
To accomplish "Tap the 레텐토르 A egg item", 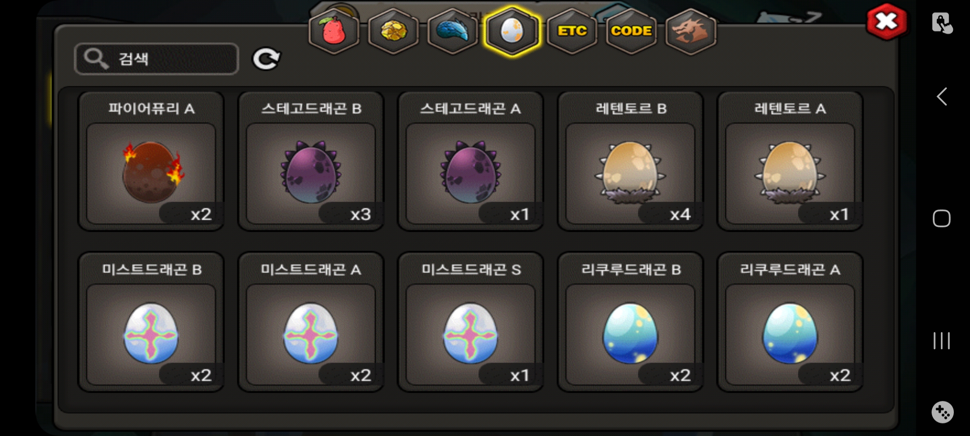I will click(790, 161).
